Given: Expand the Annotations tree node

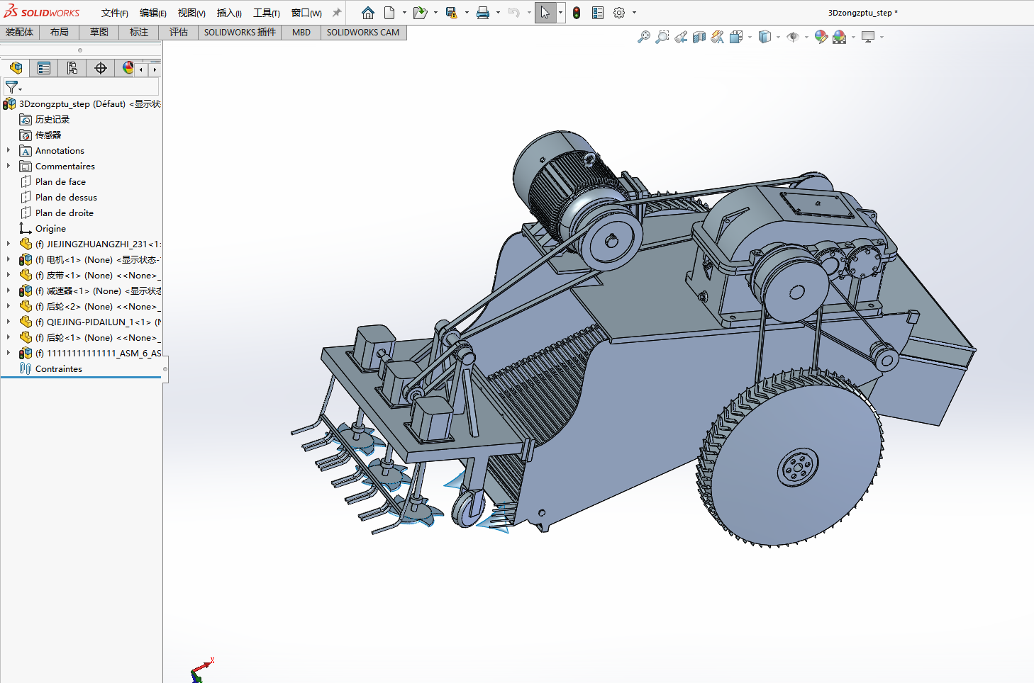Looking at the screenshot, I should click(9, 150).
